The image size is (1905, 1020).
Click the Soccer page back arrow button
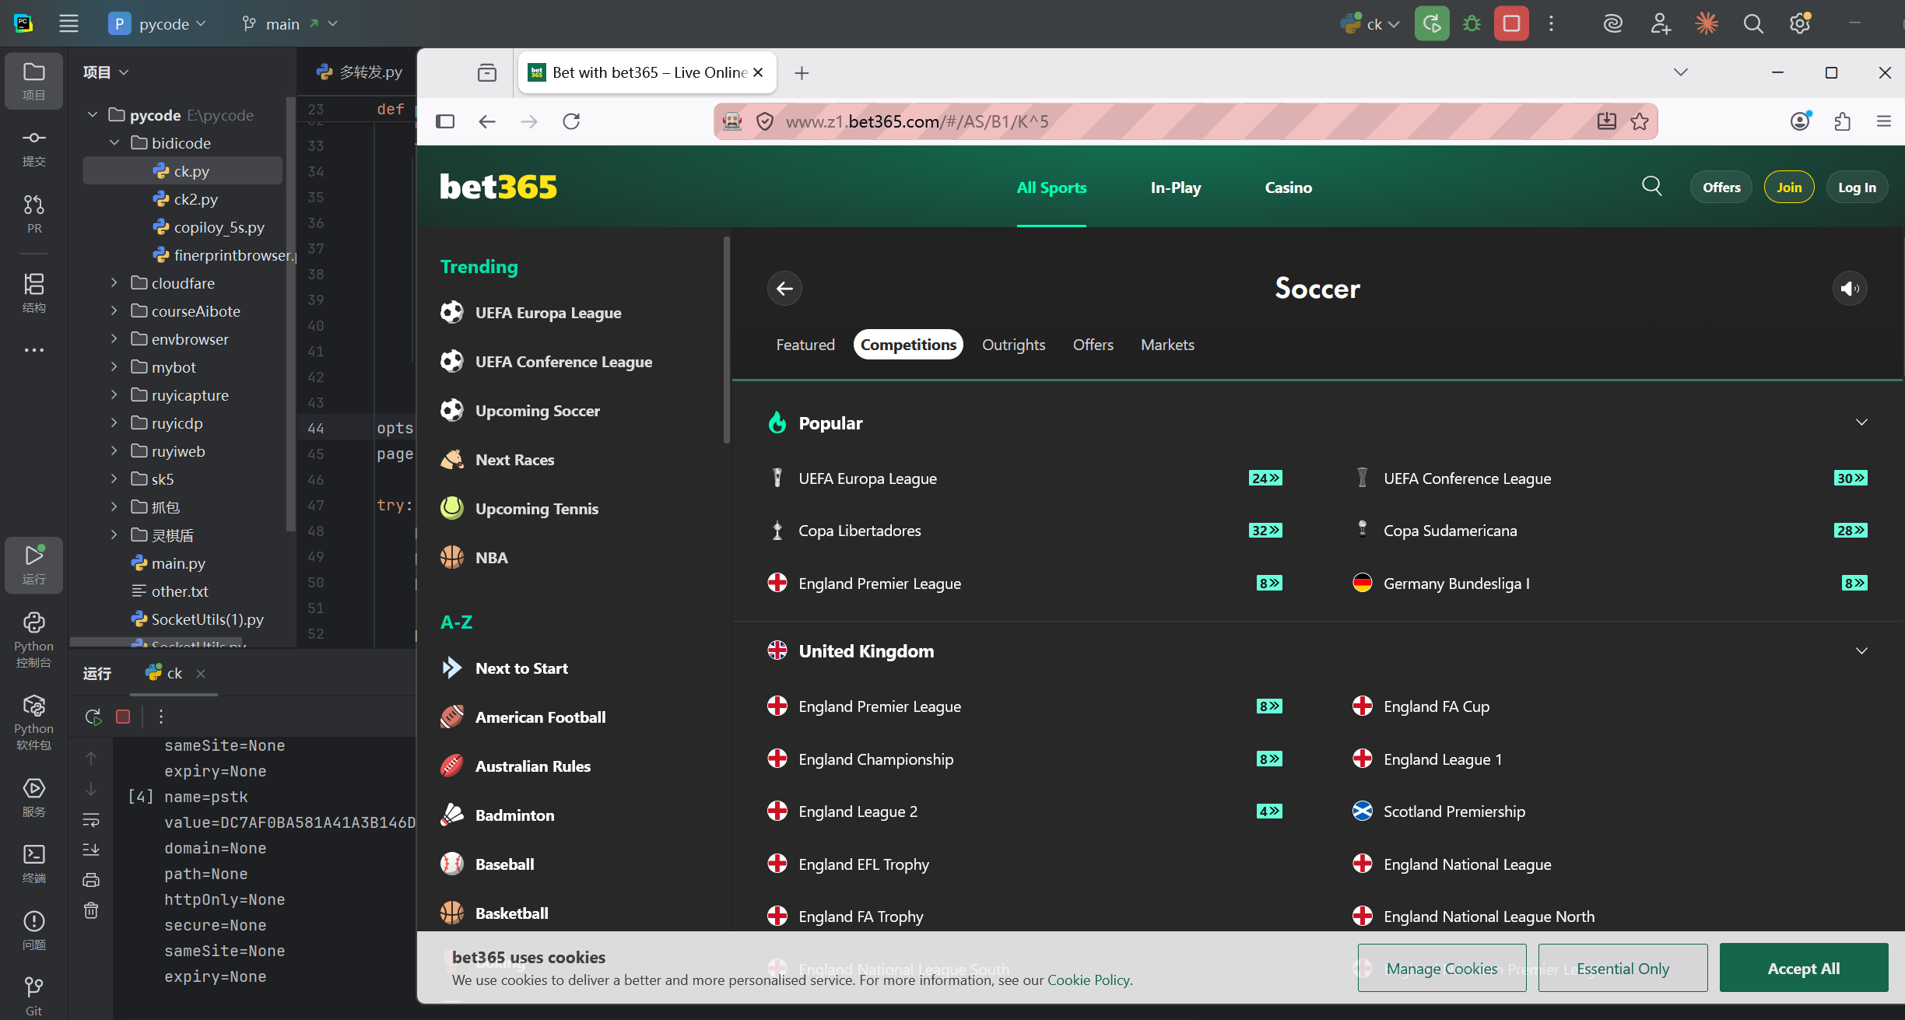click(784, 289)
